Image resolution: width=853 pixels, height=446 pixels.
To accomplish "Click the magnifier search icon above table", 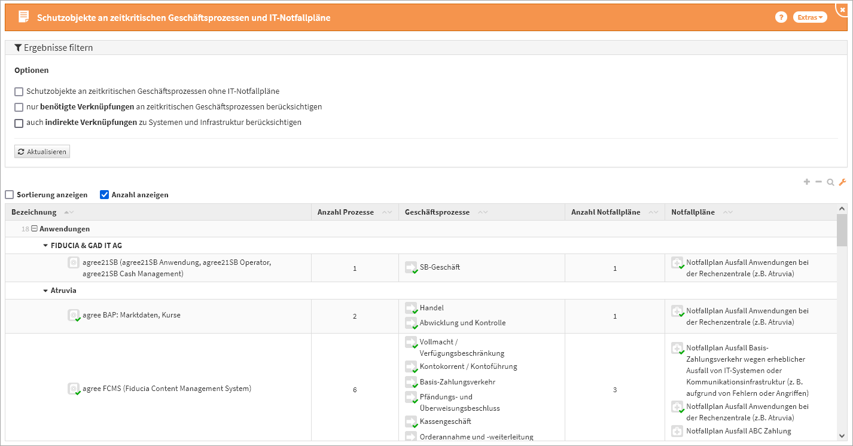I will (830, 182).
